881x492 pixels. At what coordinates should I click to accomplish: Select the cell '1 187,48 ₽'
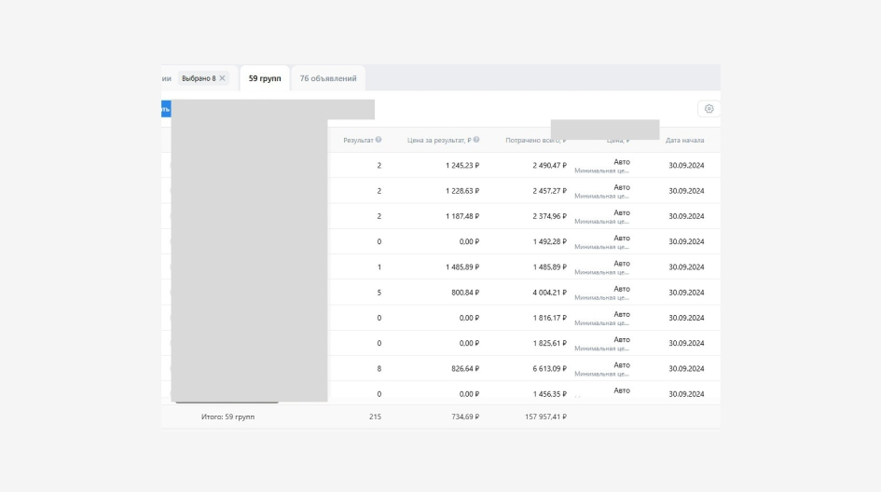coord(462,216)
